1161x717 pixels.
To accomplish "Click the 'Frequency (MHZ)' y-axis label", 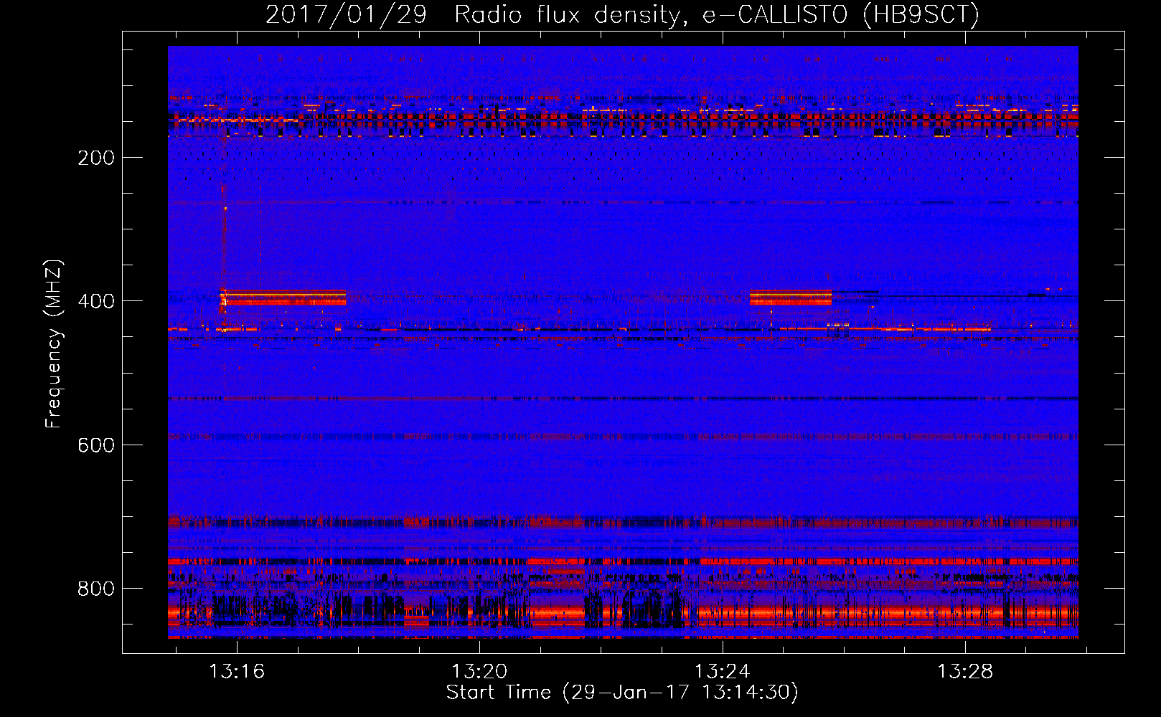I will (x=54, y=343).
